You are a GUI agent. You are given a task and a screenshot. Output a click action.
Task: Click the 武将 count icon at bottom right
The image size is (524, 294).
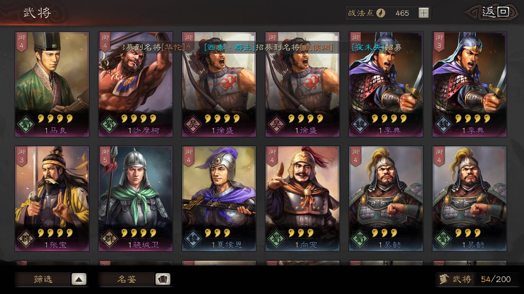(x=444, y=279)
